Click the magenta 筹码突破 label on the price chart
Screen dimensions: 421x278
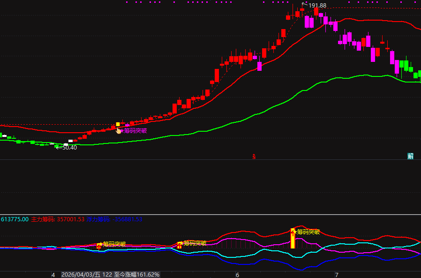point(135,131)
